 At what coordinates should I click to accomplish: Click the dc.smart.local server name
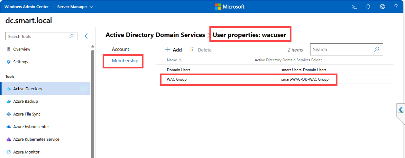click(x=29, y=21)
